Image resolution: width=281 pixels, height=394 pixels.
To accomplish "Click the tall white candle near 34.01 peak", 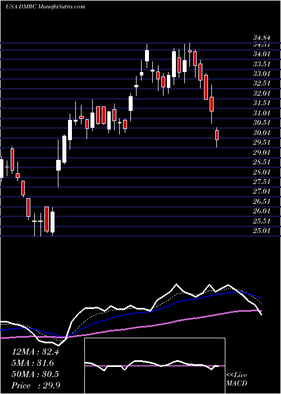I will click(147, 56).
